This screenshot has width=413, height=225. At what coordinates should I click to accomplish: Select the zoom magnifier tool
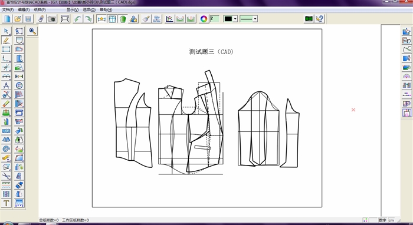(x=32, y=31)
